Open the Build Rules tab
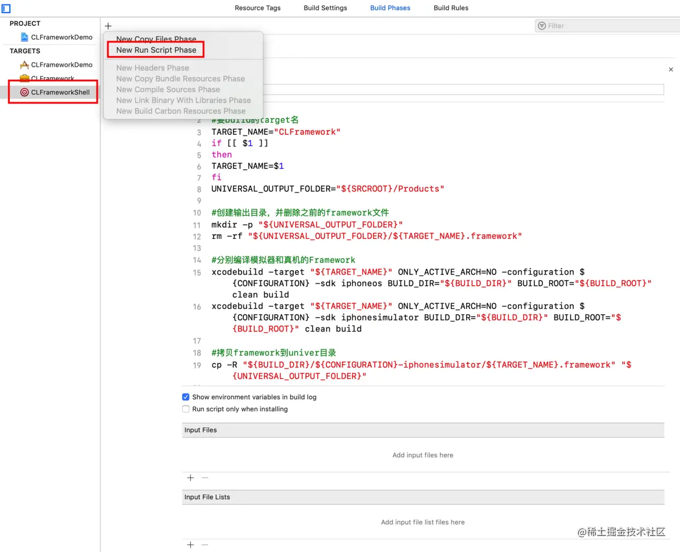The width and height of the screenshot is (680, 552). click(451, 8)
